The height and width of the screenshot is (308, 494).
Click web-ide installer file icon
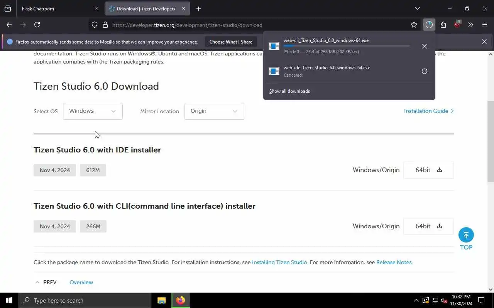click(x=274, y=71)
